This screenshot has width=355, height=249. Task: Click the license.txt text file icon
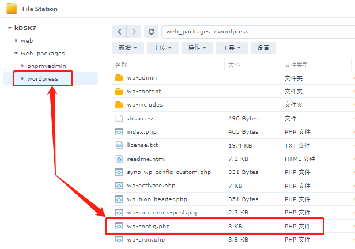119,145
